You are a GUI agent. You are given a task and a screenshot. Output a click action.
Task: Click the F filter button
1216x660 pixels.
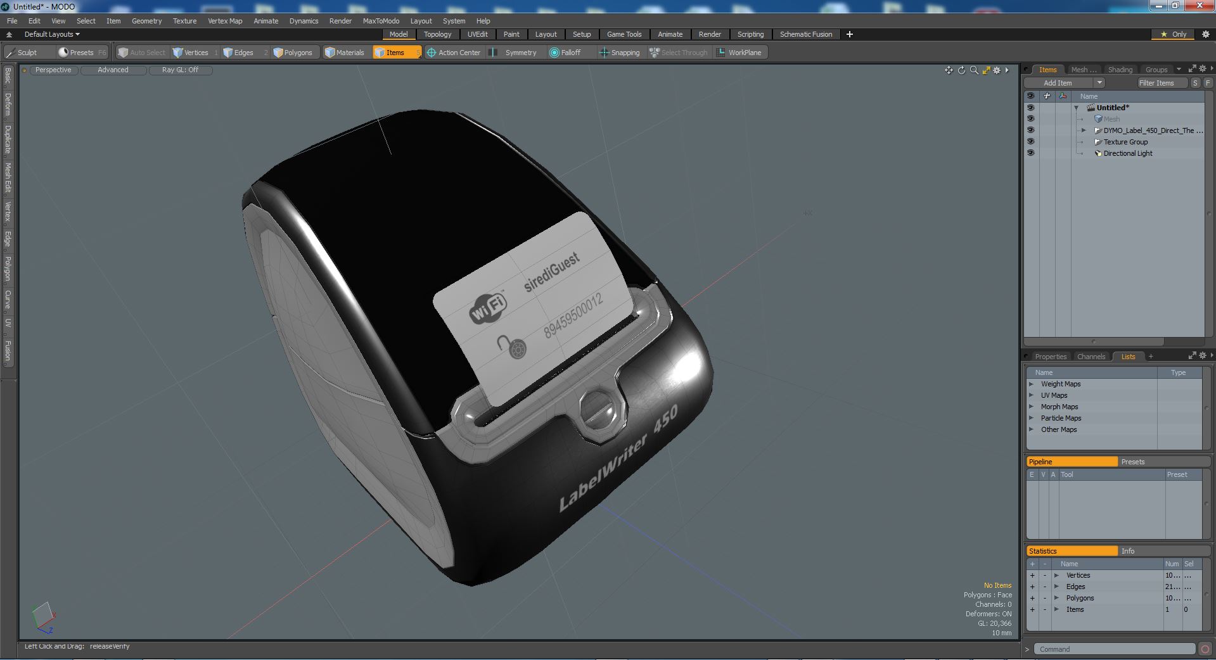pos(1208,83)
